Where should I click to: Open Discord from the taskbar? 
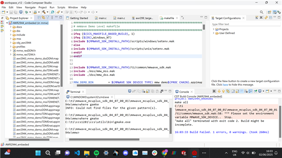(x=125, y=153)
